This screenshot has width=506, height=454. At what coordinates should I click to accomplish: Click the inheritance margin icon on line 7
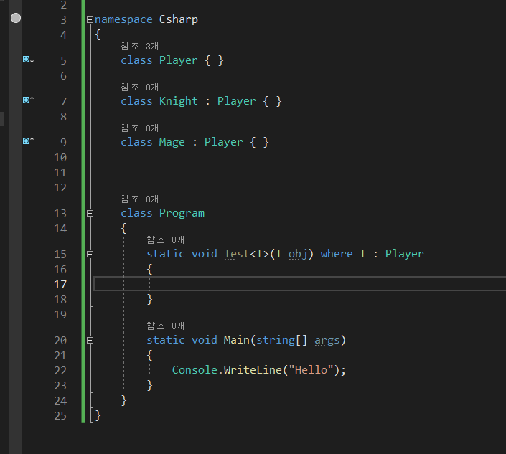[x=28, y=100]
